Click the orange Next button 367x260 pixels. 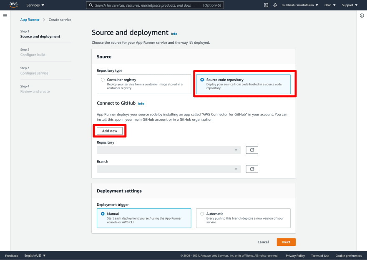[x=286, y=242]
